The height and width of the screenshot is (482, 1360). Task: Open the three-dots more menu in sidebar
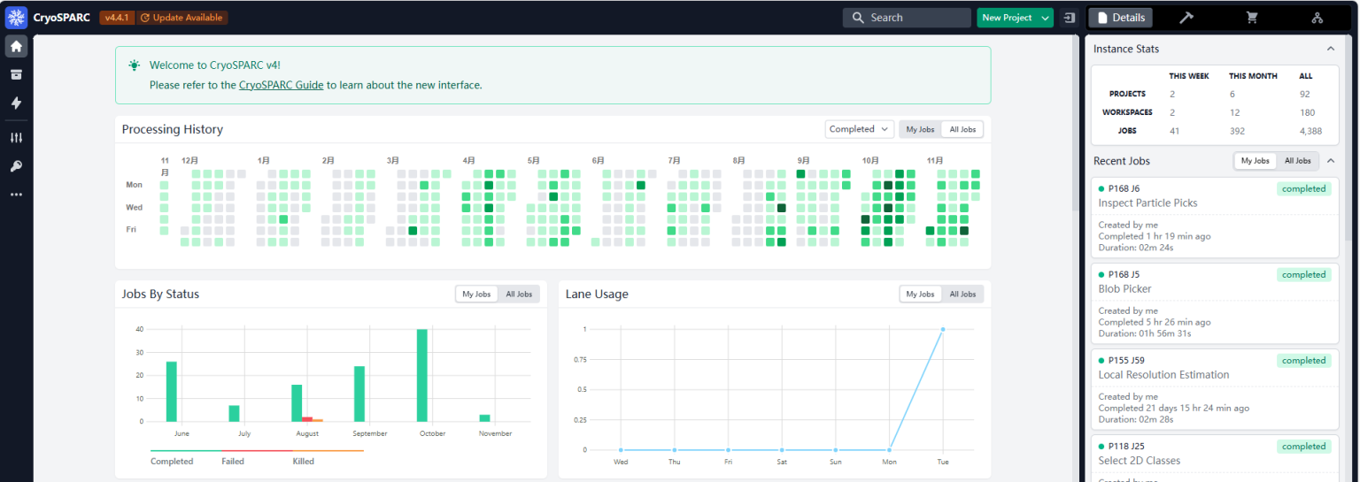16,195
